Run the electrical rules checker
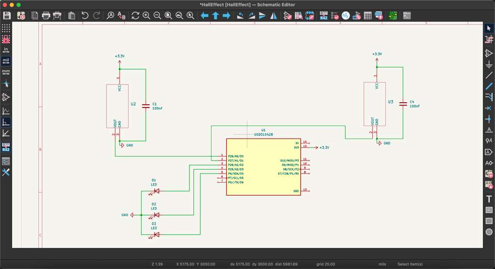Viewport: 495px width, 269px height. click(x=335, y=16)
